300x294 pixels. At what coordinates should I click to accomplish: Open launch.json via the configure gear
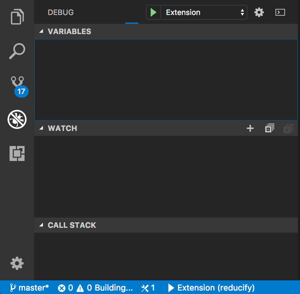(259, 12)
